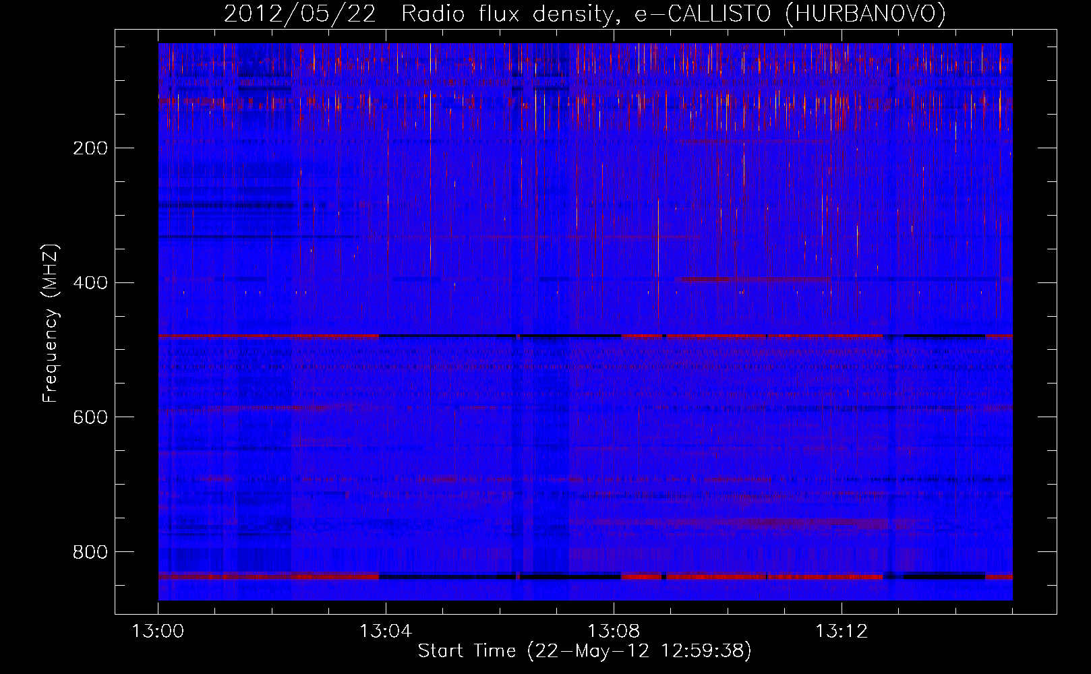Image resolution: width=1091 pixels, height=674 pixels.
Task: Click the 600 frequency tick label
Action: coord(90,418)
